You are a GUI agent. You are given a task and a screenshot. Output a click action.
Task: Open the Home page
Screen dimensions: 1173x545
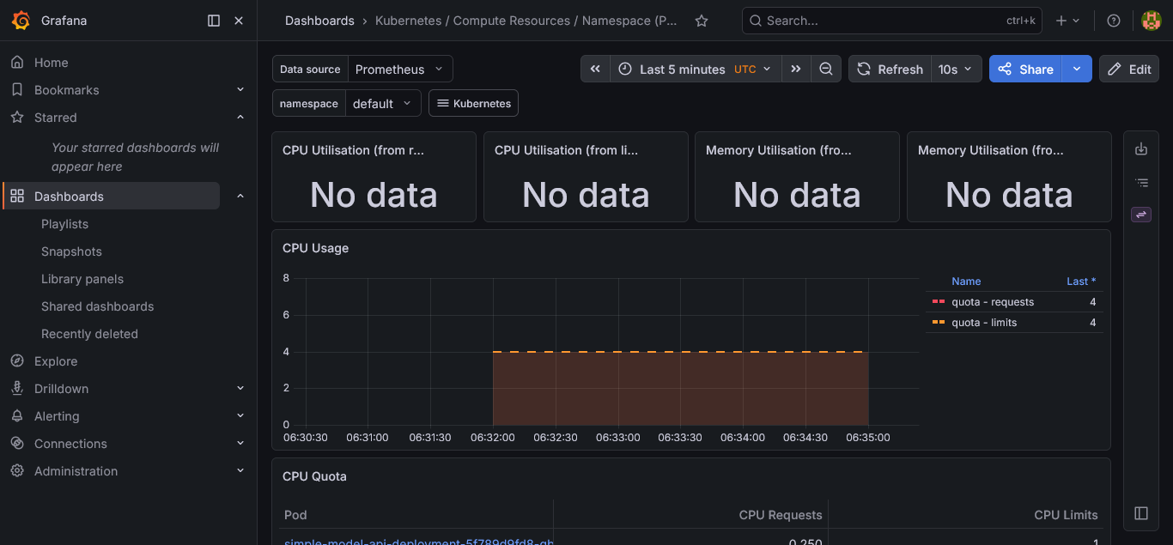pyautogui.click(x=52, y=63)
